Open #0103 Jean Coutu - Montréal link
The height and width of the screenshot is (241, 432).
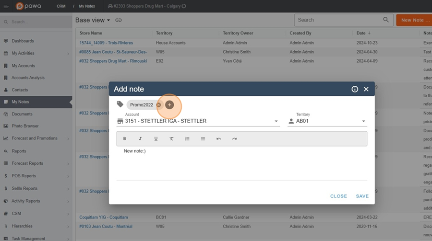(106, 226)
